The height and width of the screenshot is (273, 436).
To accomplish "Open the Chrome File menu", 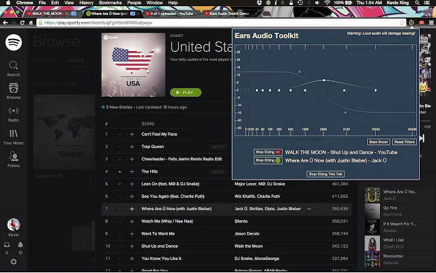I will (x=42, y=3).
